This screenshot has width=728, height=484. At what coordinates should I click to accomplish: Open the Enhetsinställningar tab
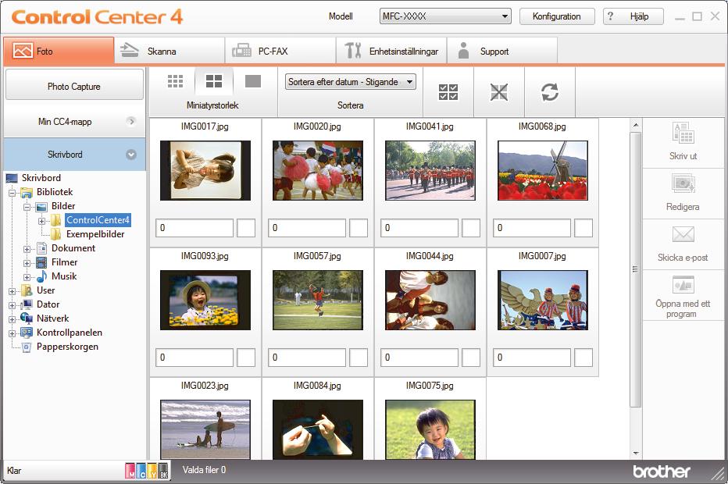tap(391, 51)
